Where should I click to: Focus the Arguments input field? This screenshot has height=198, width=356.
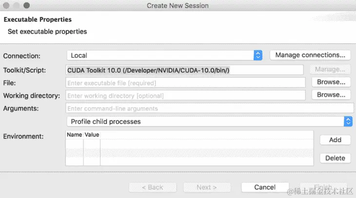(210, 108)
